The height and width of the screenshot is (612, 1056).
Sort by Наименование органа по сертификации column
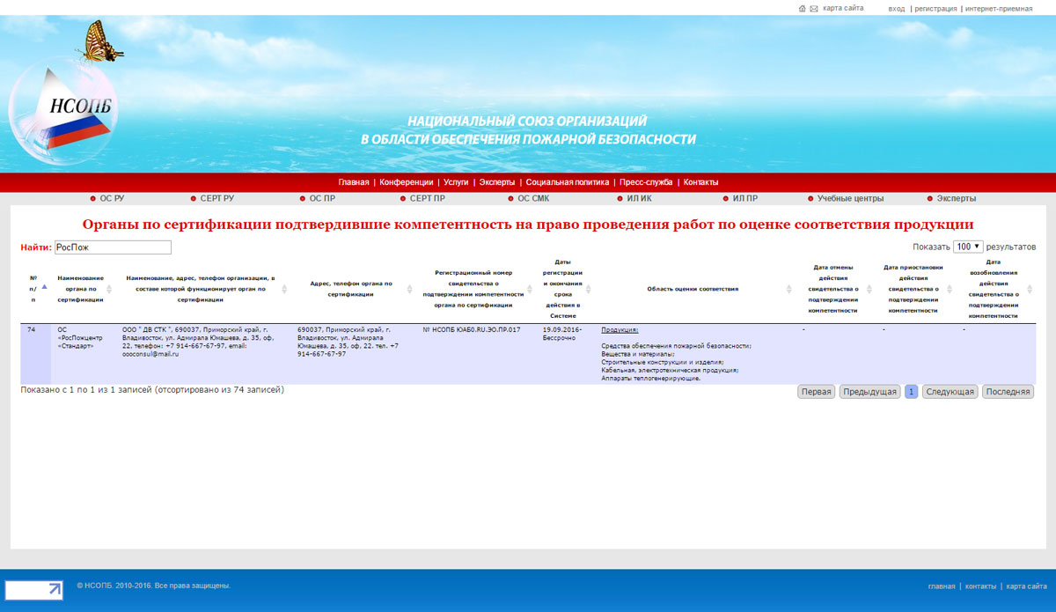109,289
